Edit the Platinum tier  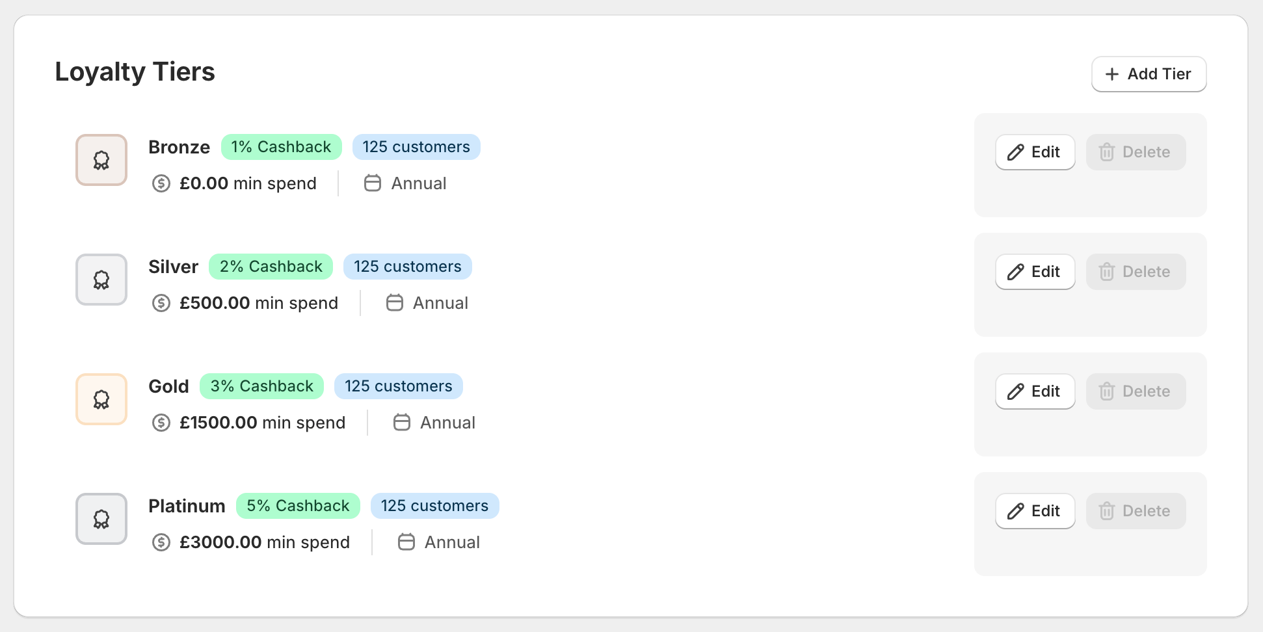click(1035, 511)
